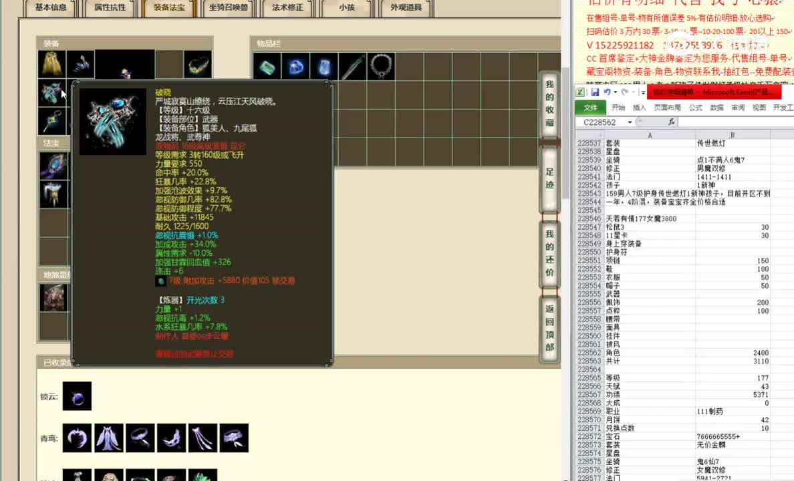Insert function with the fx button
Viewport: 794px width, 481px height.
tap(672, 122)
